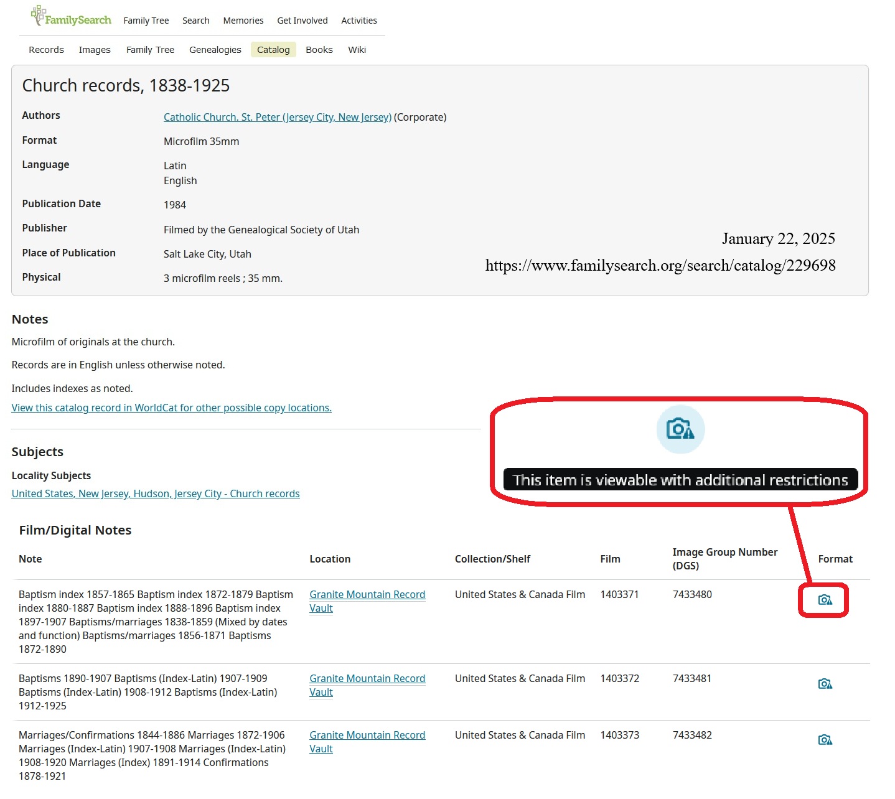The height and width of the screenshot is (799, 895).
Task: Open Granite Mountain Record Vault for film 1403371
Action: point(367,601)
